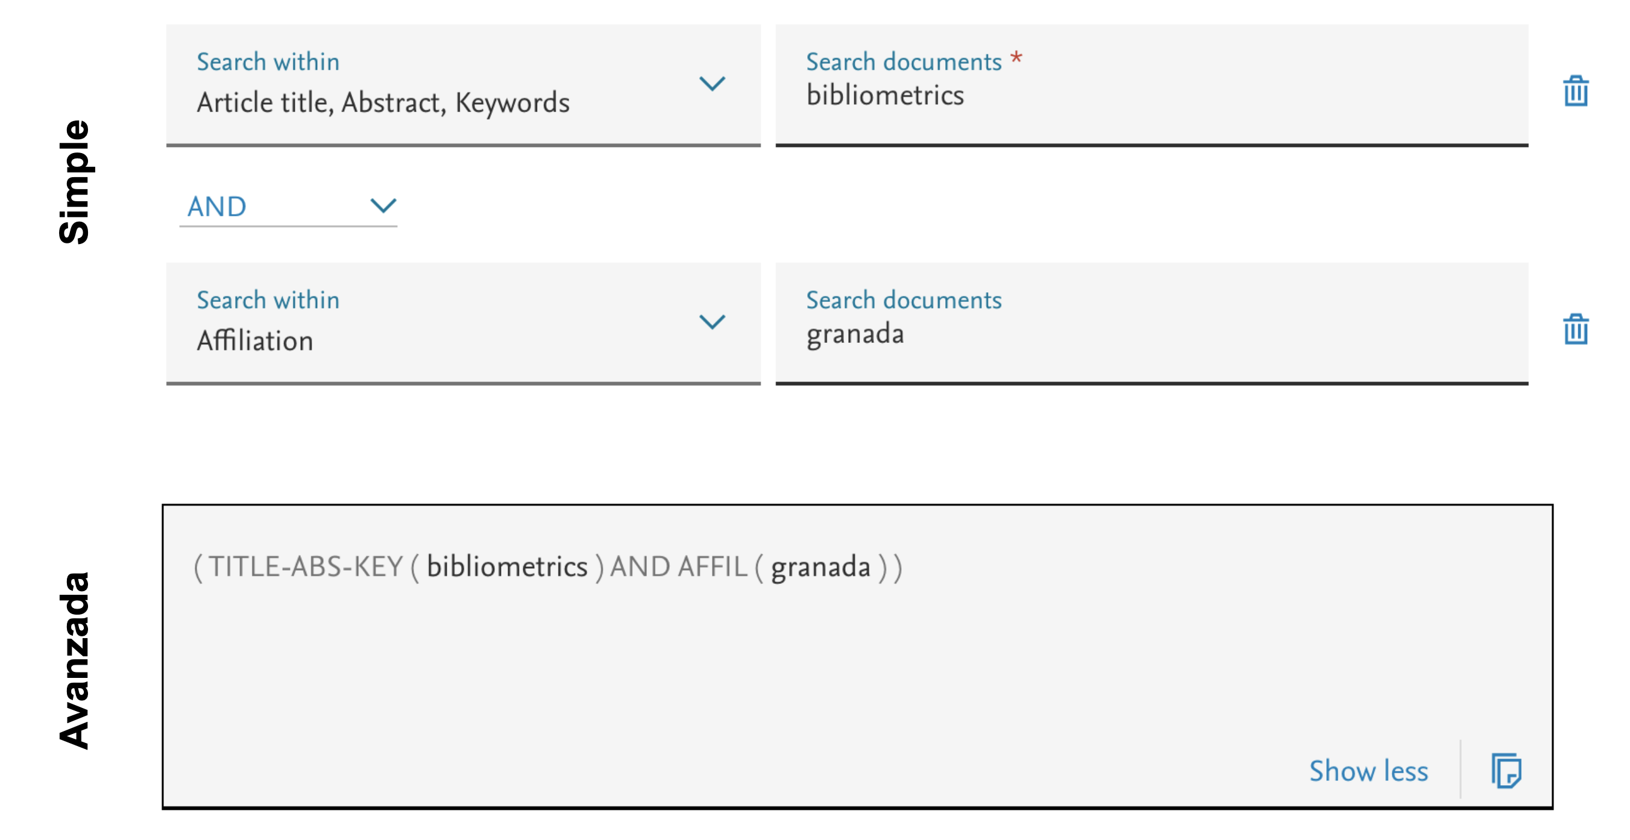Screen dimensions: 1630x840
Task: Expand the Article title, Abstract, Keywords chevron
Action: pos(712,84)
